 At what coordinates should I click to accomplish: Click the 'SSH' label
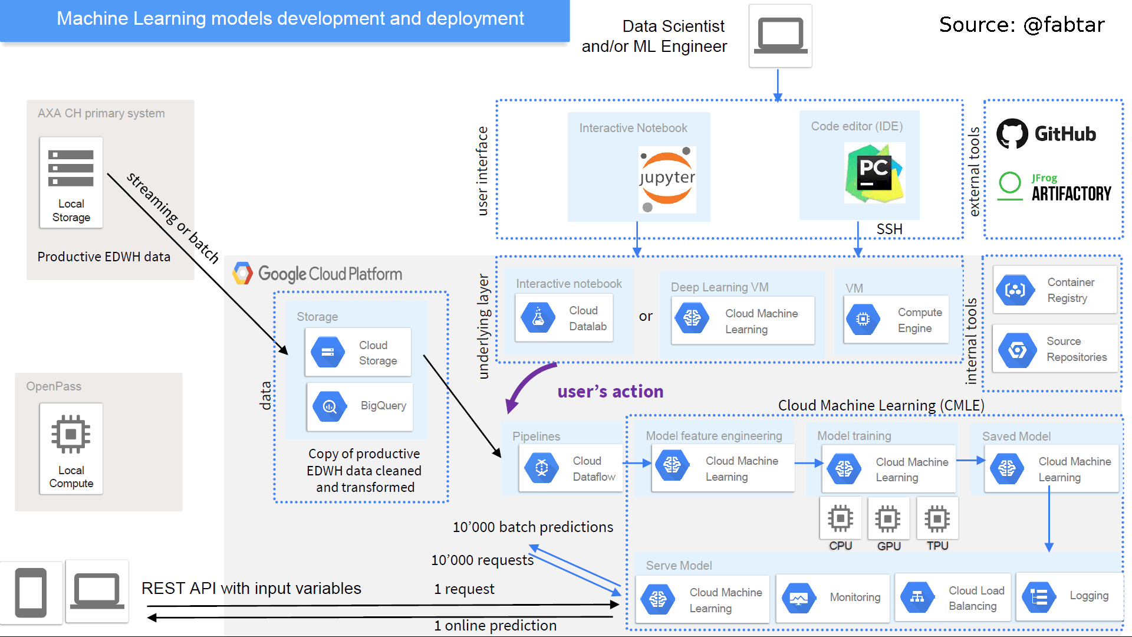click(x=889, y=229)
